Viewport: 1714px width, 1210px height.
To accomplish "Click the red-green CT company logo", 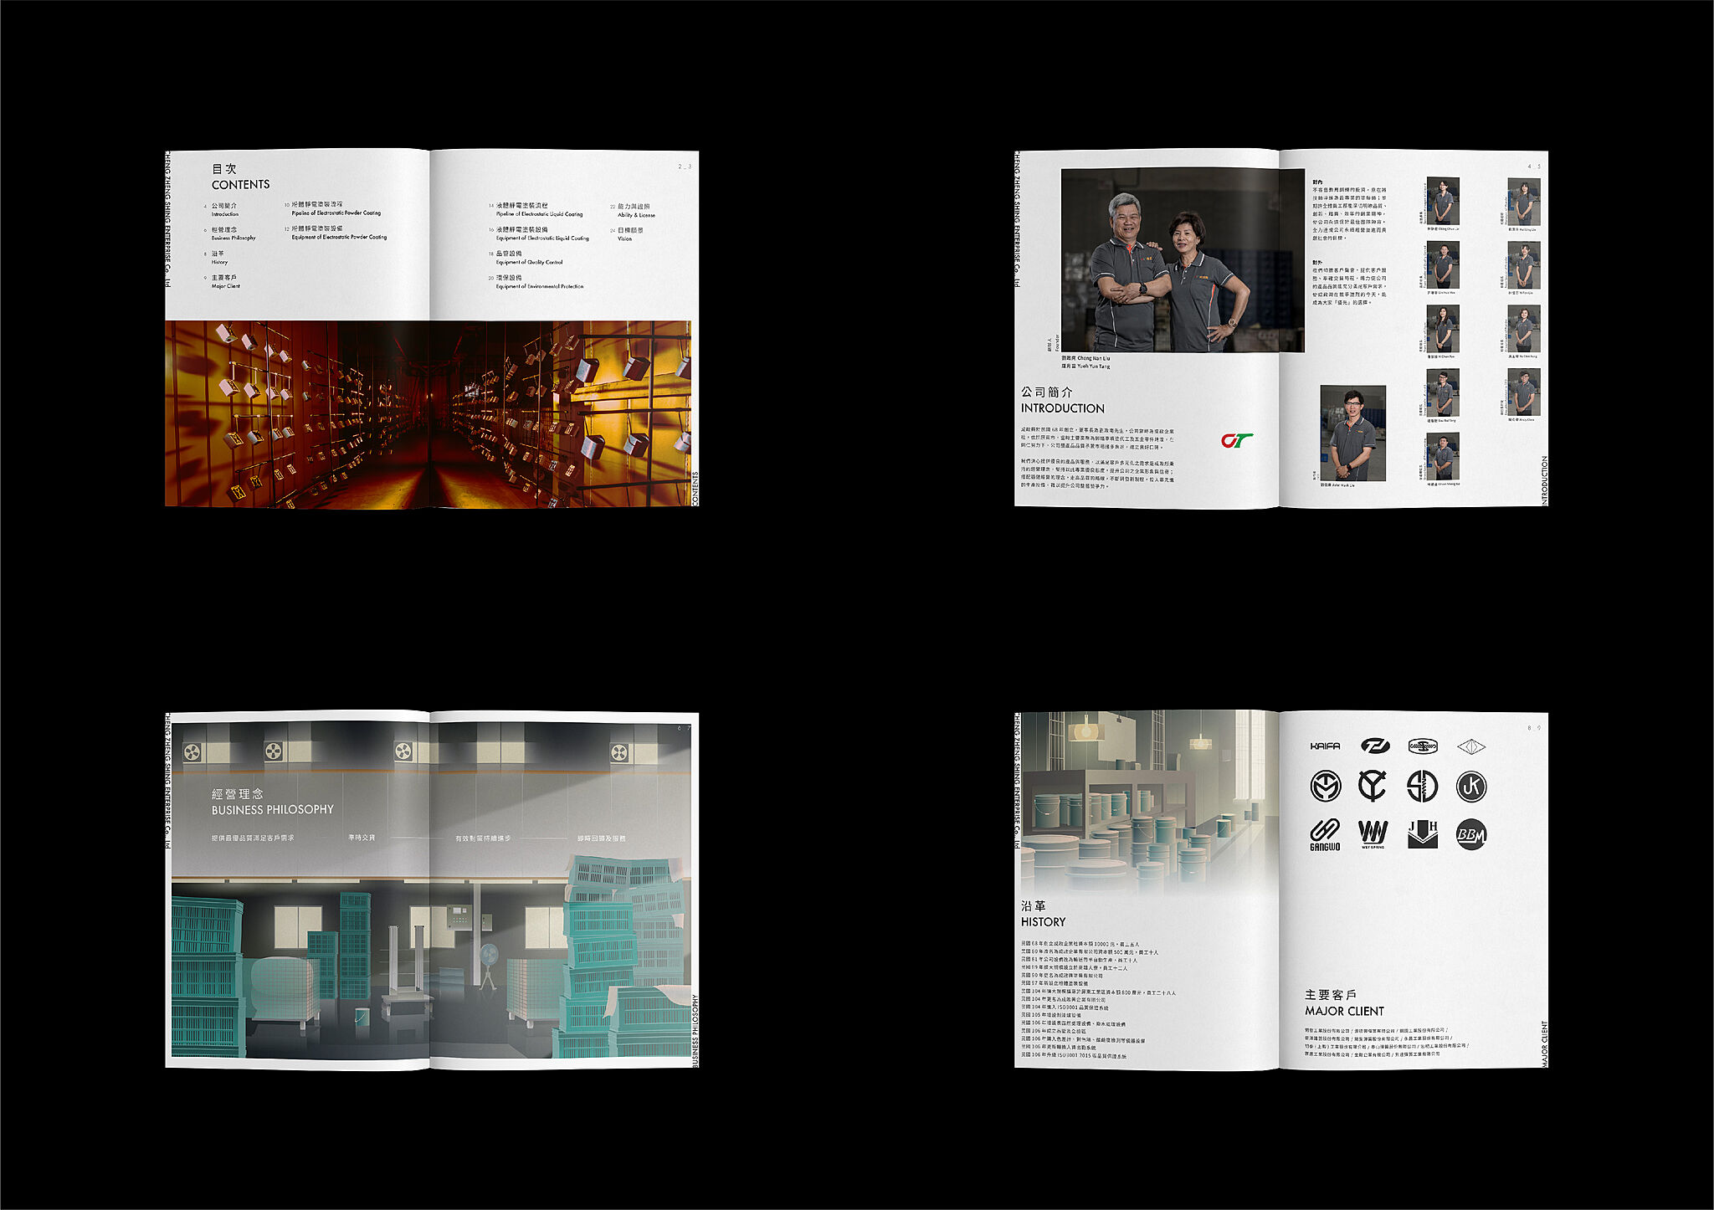I will pos(1237,440).
